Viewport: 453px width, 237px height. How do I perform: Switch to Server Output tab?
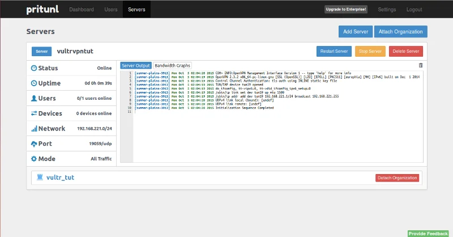tap(136, 66)
